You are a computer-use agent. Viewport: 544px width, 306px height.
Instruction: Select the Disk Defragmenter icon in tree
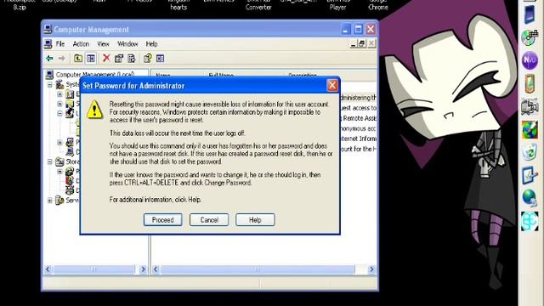(x=70, y=181)
